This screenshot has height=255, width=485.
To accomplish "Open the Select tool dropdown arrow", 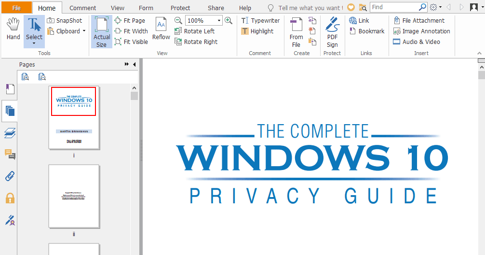I will [x=34, y=43].
